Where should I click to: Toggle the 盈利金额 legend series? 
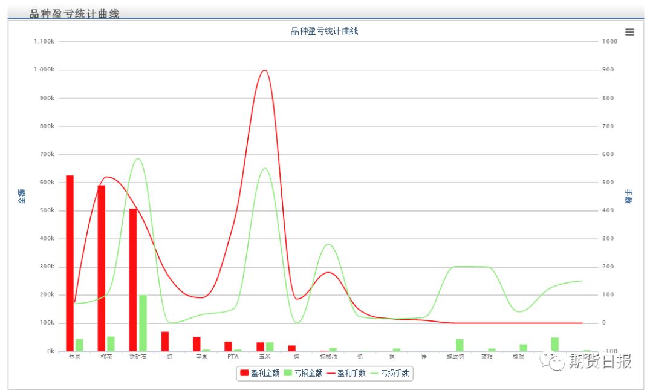[259, 373]
